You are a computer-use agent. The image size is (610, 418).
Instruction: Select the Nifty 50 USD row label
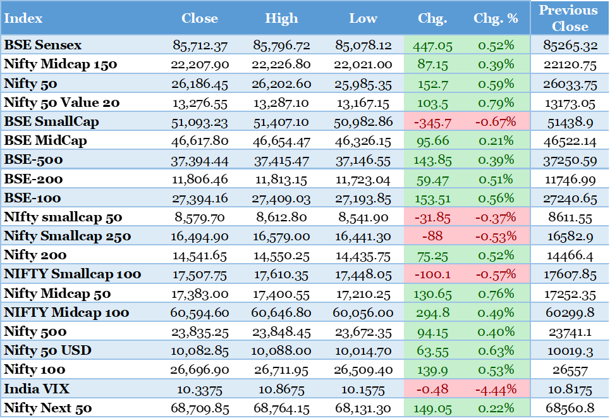(x=47, y=350)
